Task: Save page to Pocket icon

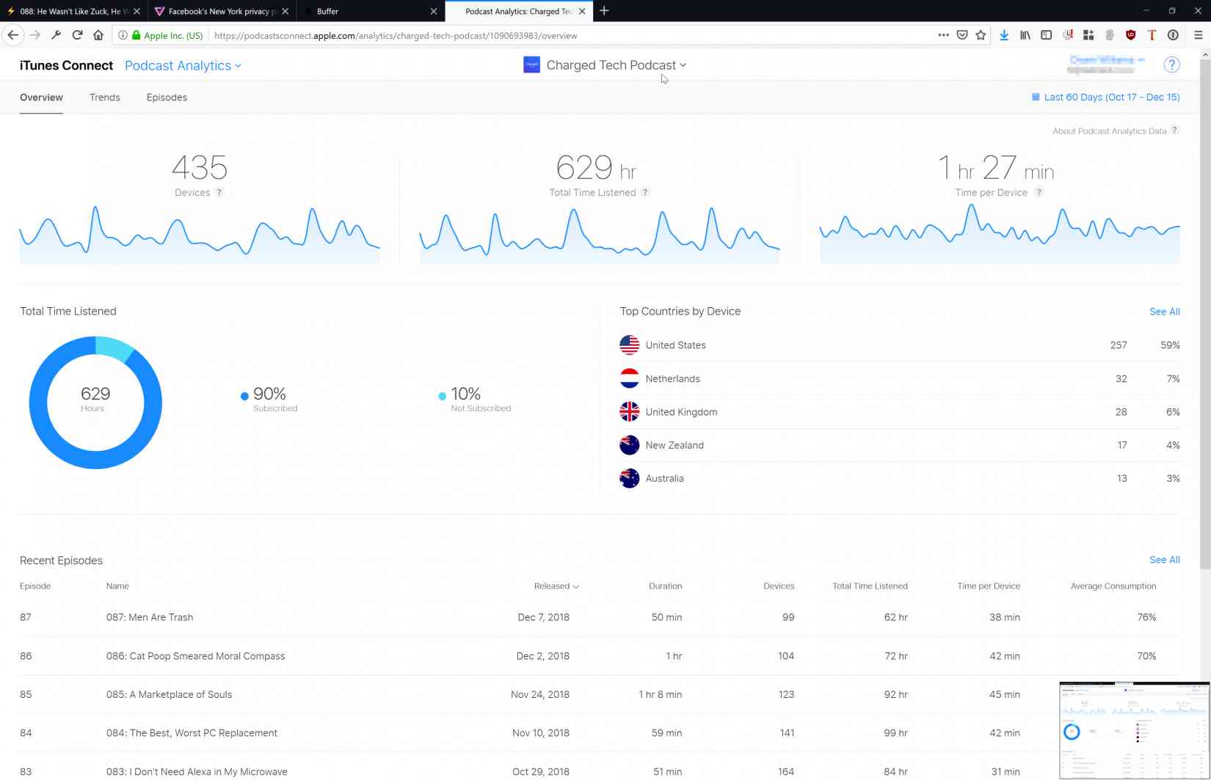Action: [x=962, y=35]
